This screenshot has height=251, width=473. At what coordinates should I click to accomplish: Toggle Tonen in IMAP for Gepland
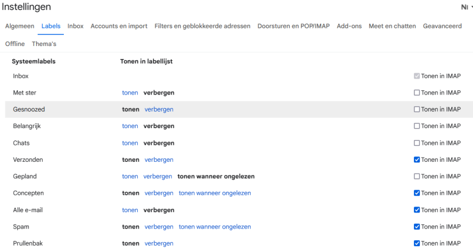[417, 177]
